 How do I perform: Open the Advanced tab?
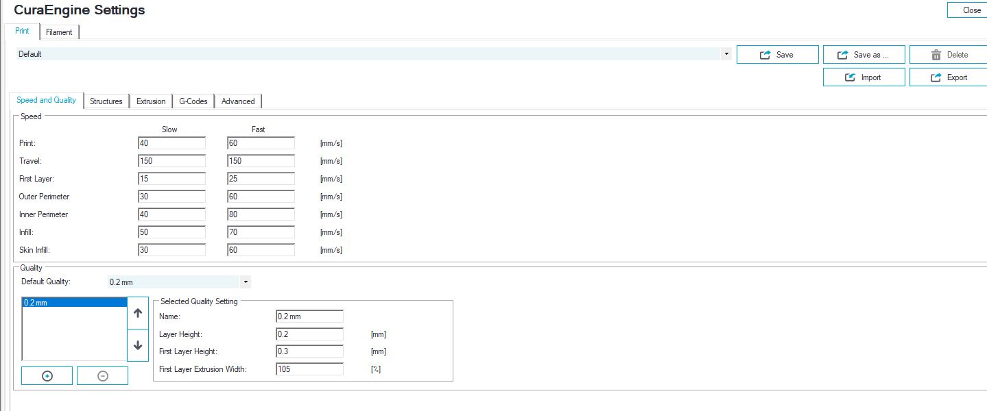(238, 101)
